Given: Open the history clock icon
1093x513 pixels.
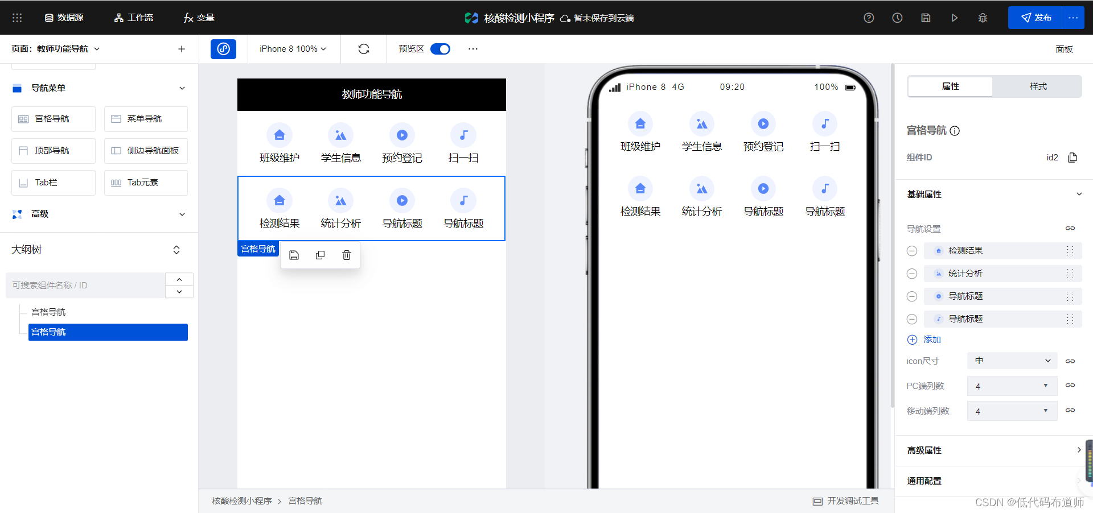Looking at the screenshot, I should [x=897, y=18].
